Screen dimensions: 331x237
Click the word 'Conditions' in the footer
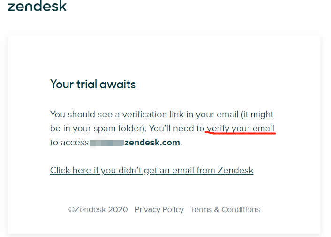pos(241,209)
